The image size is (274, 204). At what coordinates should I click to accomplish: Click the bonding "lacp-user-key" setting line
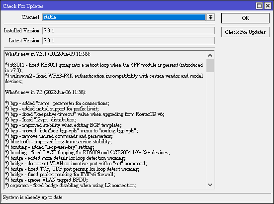[50, 147]
